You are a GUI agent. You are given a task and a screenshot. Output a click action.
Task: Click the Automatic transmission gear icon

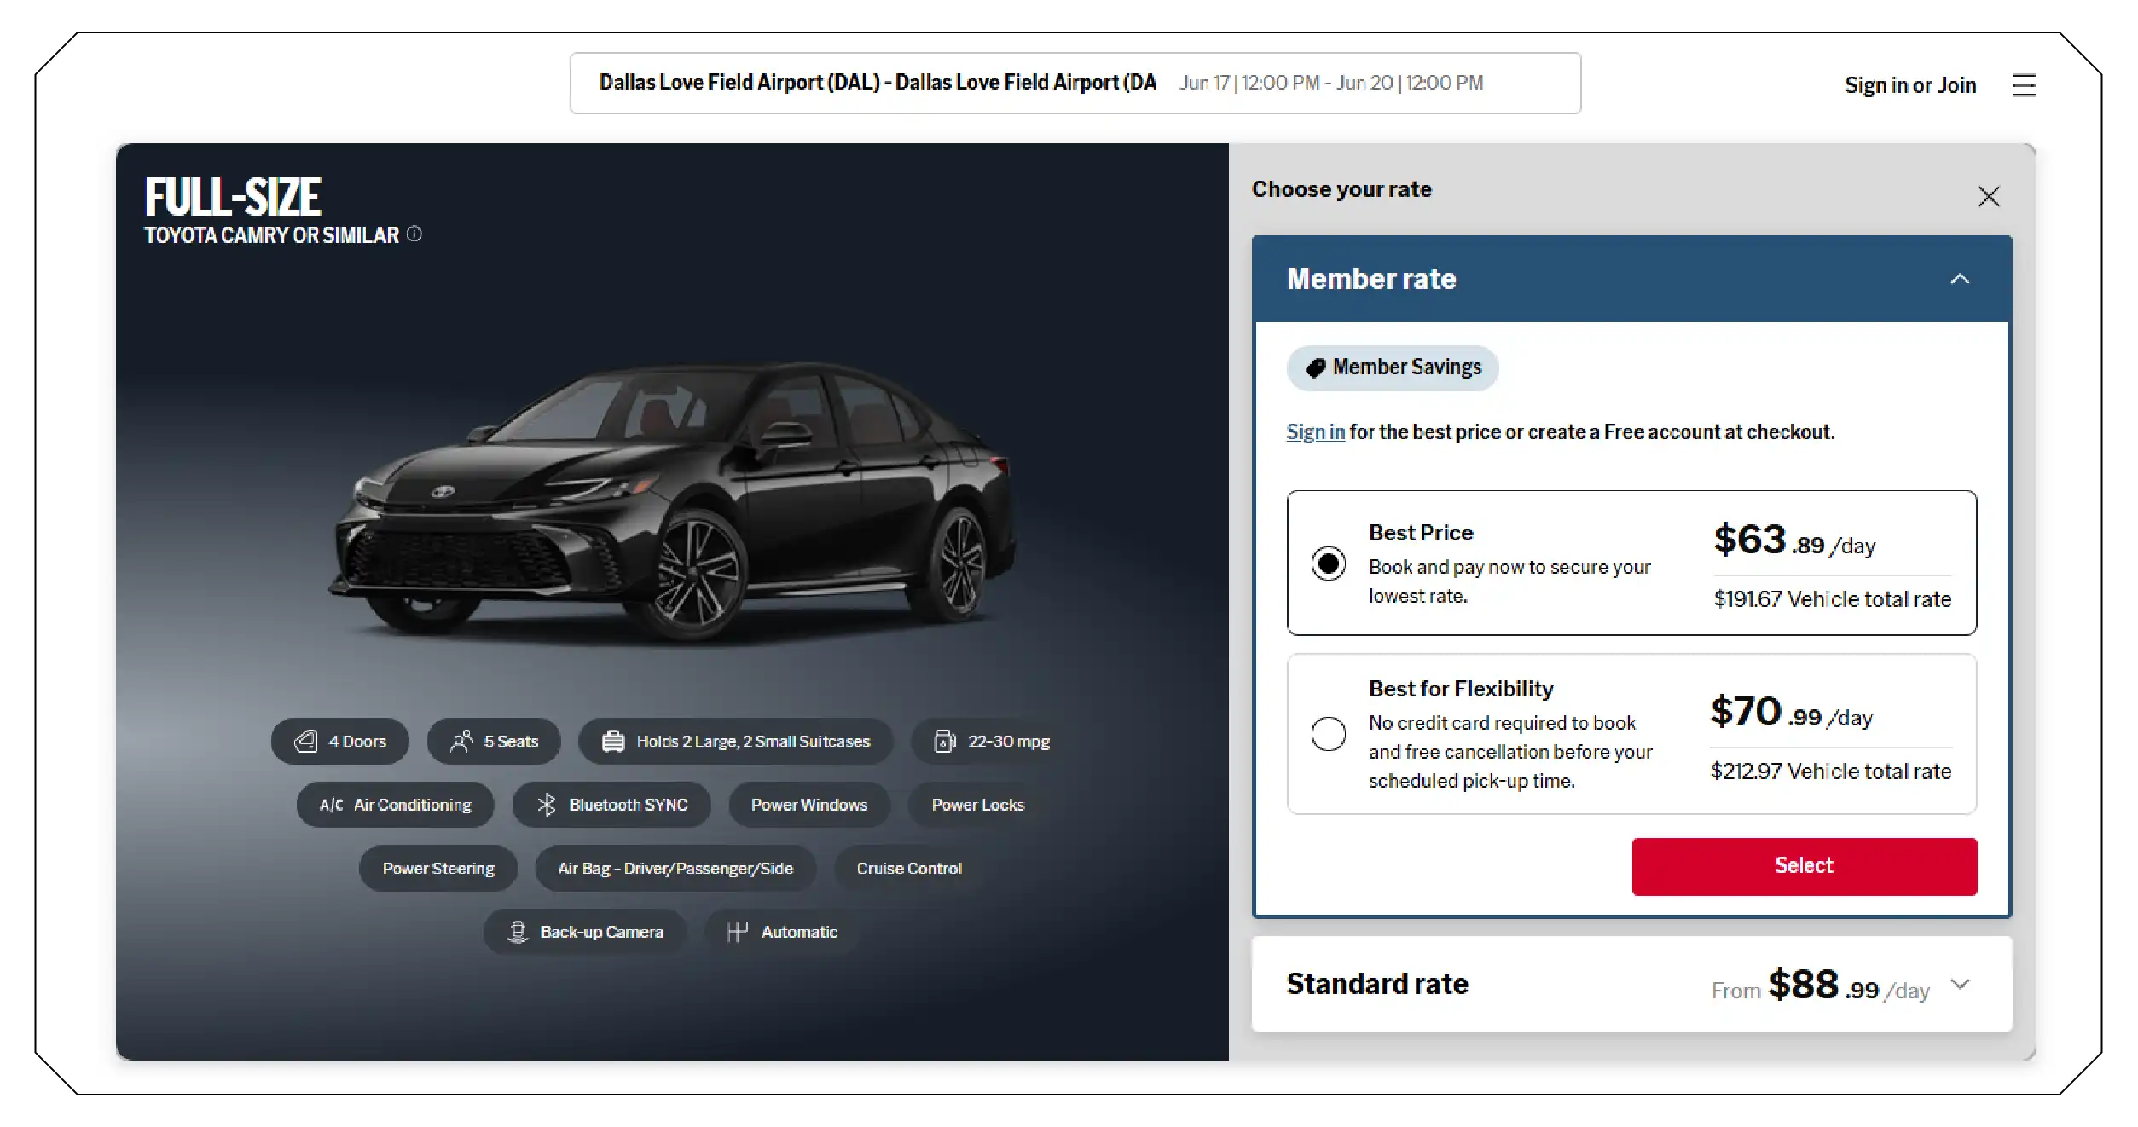click(738, 932)
